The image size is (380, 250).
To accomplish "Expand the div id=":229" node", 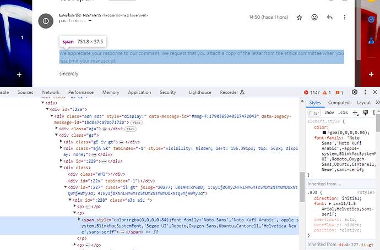I will pos(61,160).
